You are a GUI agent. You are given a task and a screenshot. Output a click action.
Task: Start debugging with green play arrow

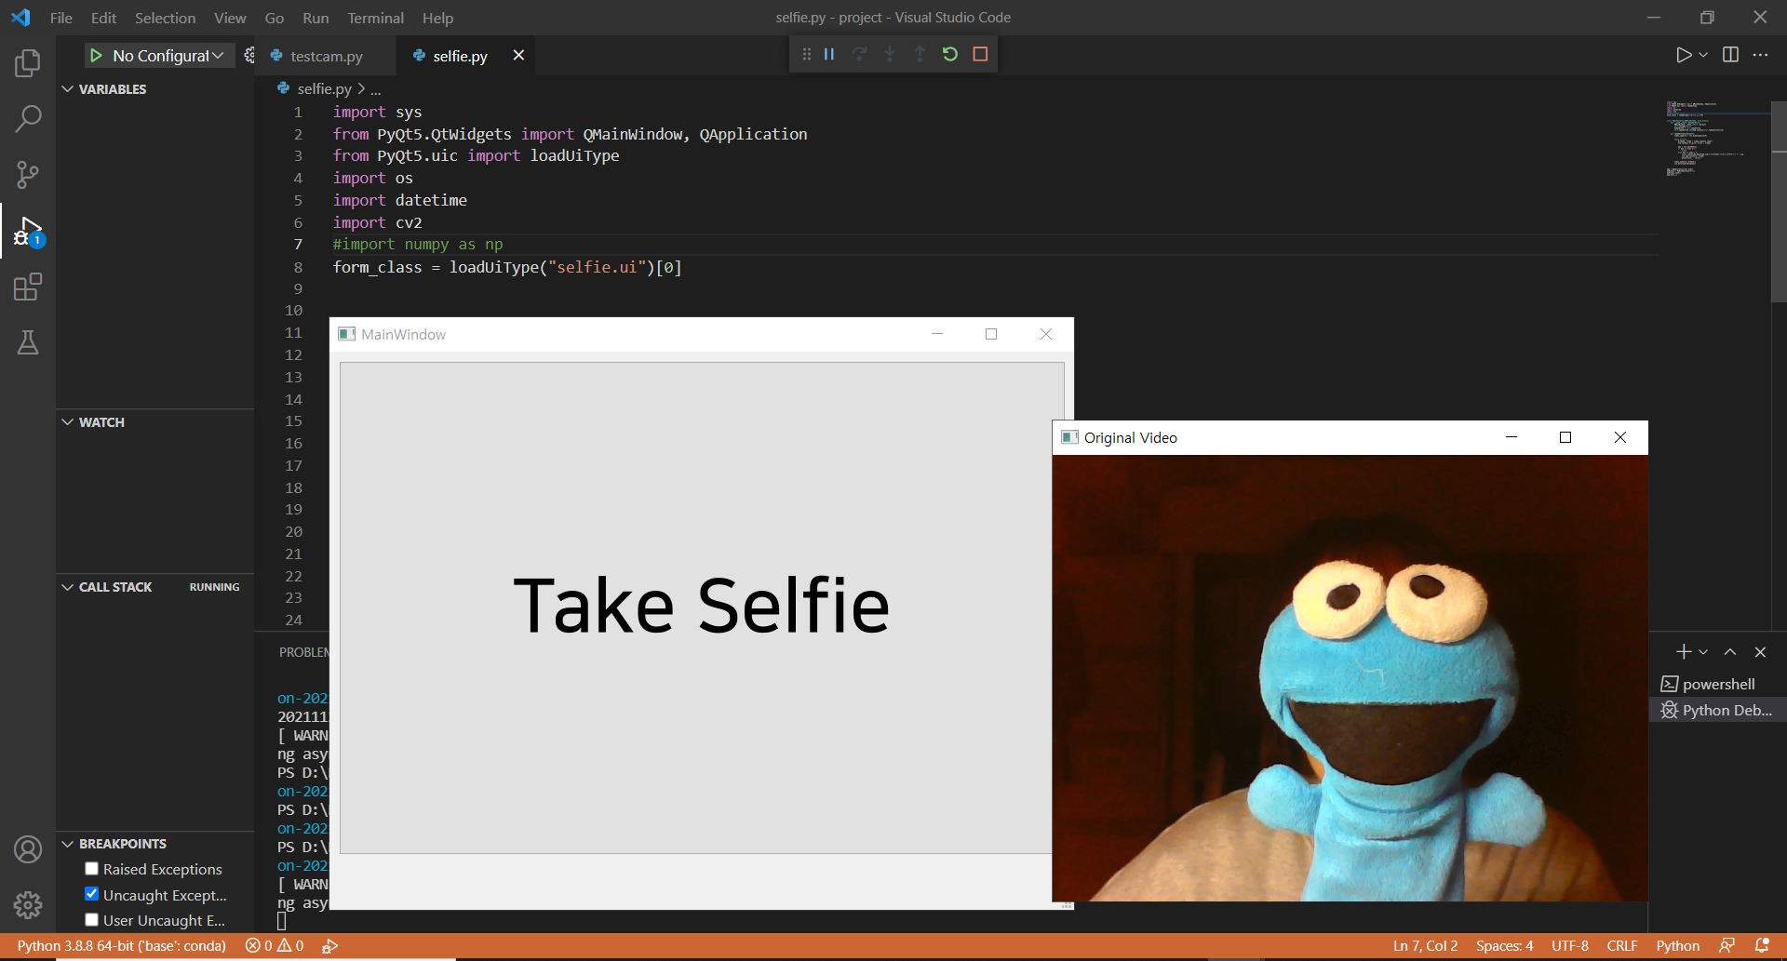coord(96,56)
